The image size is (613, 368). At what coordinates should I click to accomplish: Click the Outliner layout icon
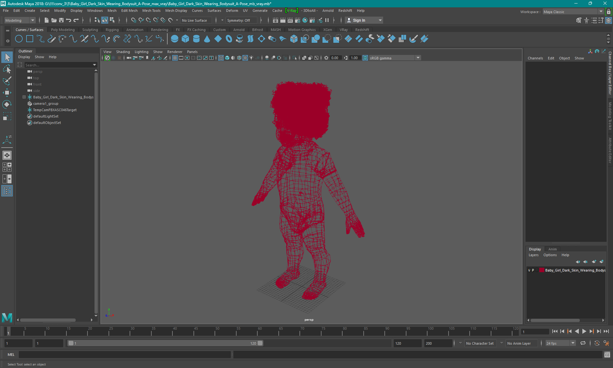[x=7, y=191]
